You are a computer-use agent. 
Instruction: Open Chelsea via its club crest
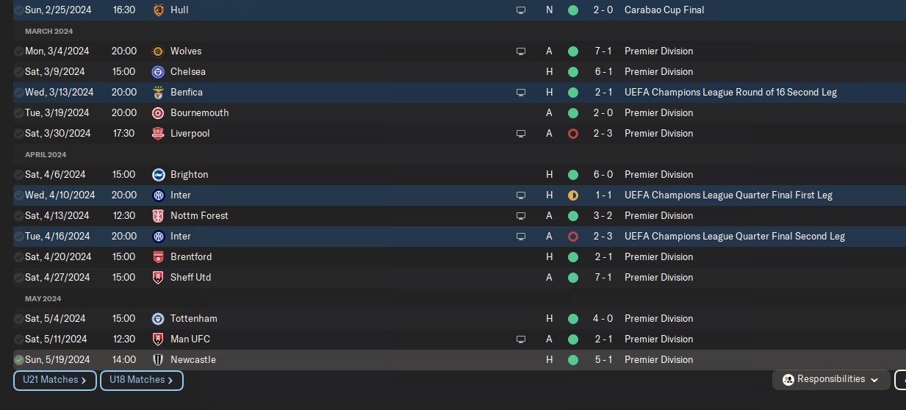pos(157,72)
